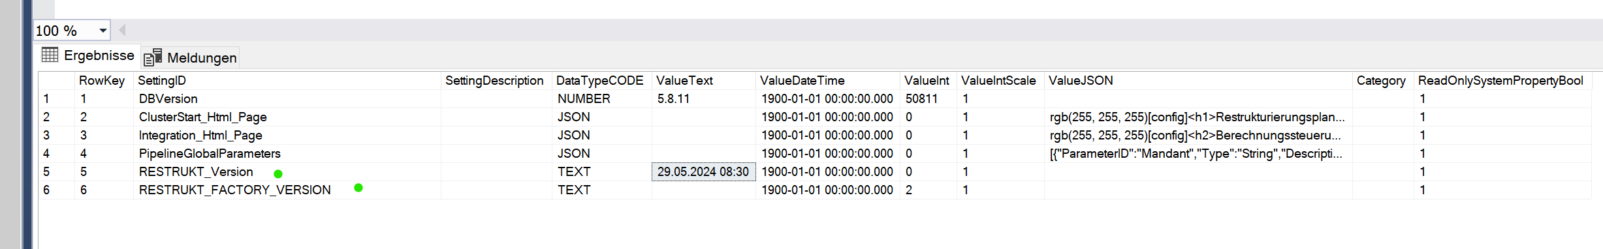Image resolution: width=1603 pixels, height=249 pixels.
Task: Click the RESTRUKT_FACTORY_VERSION cell
Action: pos(287,190)
